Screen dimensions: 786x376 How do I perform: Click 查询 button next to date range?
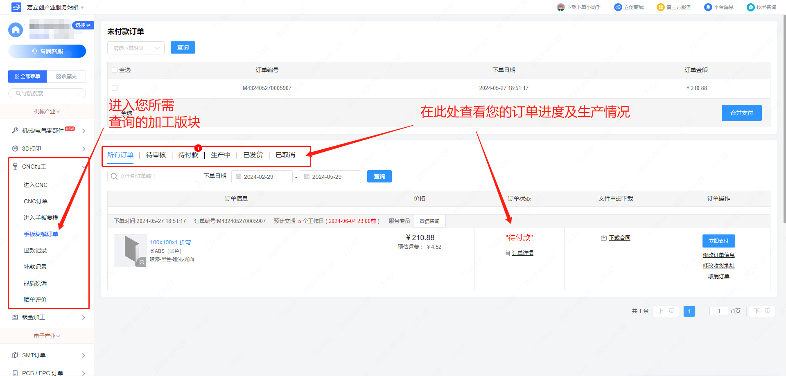(x=379, y=176)
